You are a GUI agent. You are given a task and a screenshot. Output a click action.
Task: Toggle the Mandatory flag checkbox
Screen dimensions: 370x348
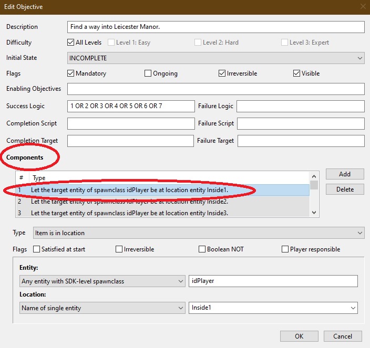71,73
